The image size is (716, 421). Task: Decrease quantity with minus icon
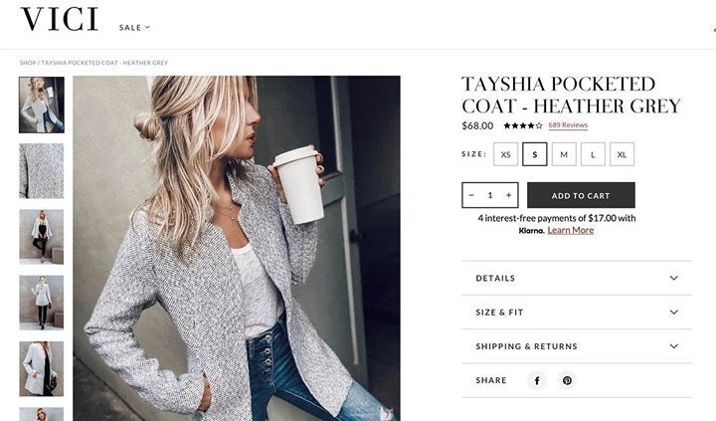coord(471,195)
